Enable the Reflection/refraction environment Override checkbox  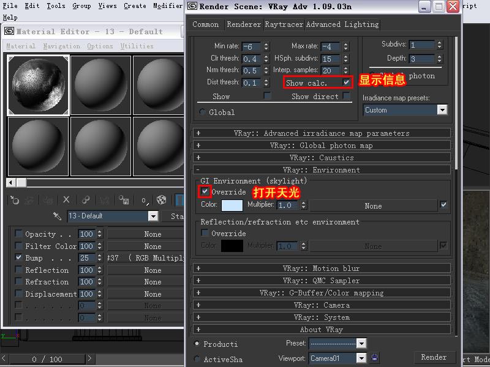click(205, 232)
